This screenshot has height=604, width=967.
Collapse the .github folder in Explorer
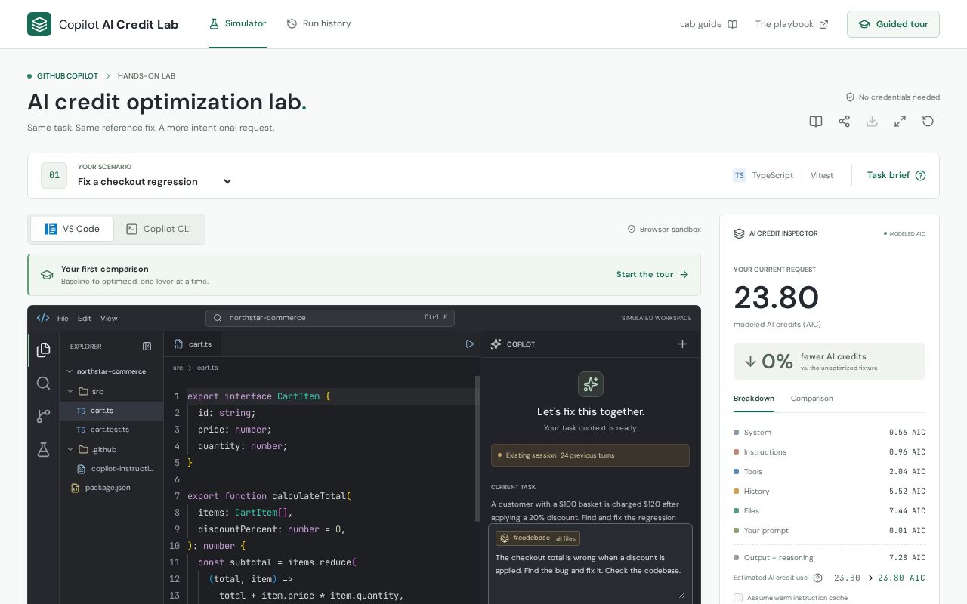click(x=111, y=450)
